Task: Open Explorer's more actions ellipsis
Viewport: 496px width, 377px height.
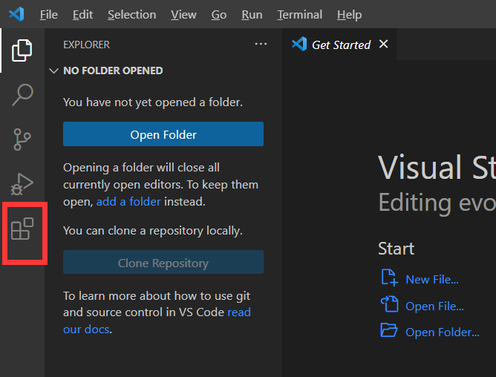Action: tap(261, 45)
